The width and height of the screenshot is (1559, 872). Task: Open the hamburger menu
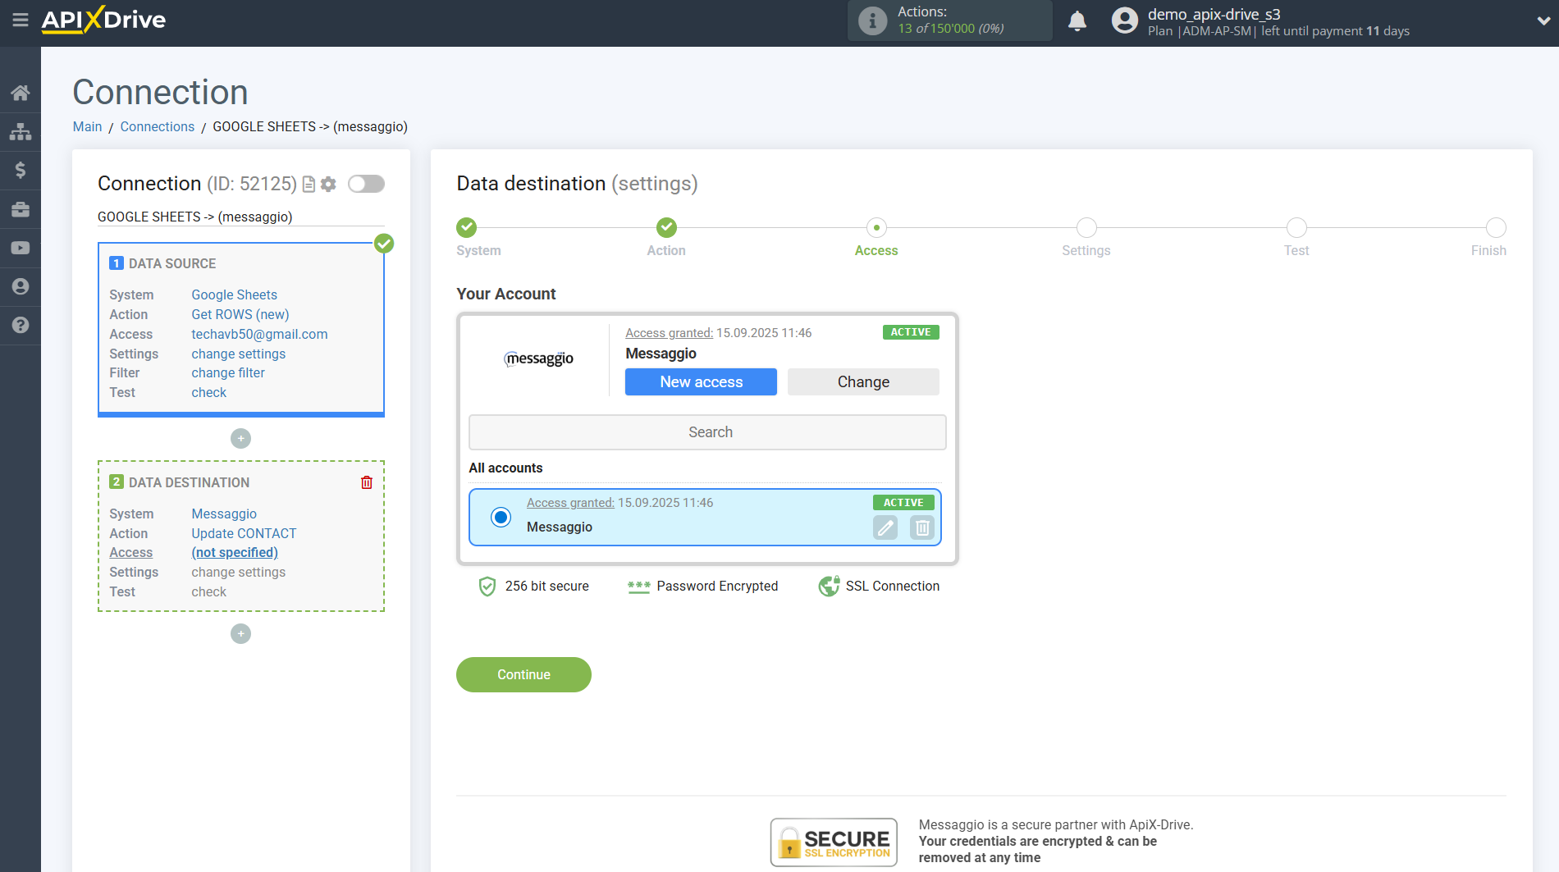[x=21, y=20]
